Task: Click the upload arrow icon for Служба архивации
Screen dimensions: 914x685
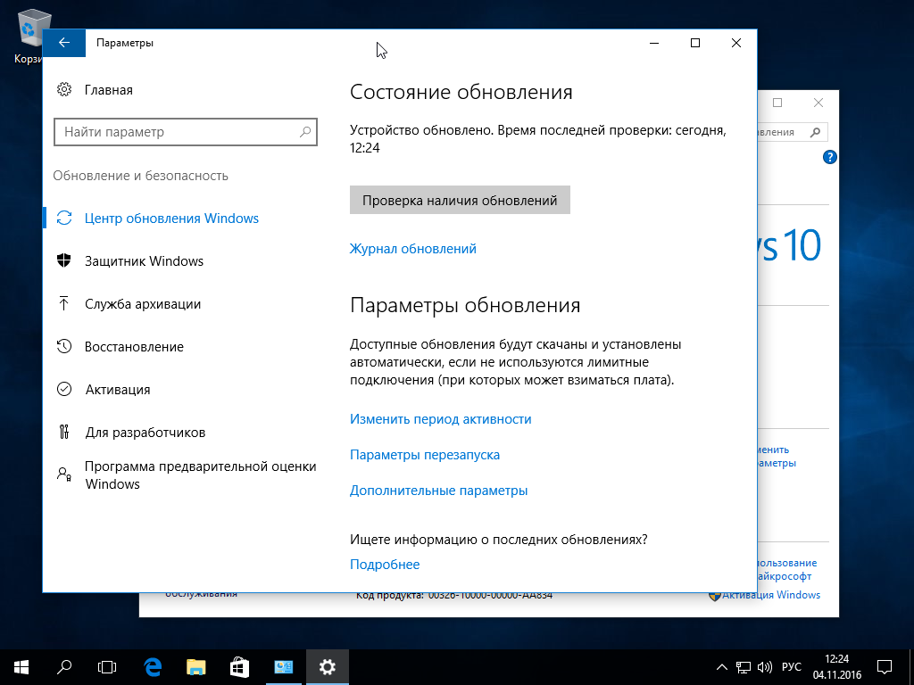Action: point(64,303)
